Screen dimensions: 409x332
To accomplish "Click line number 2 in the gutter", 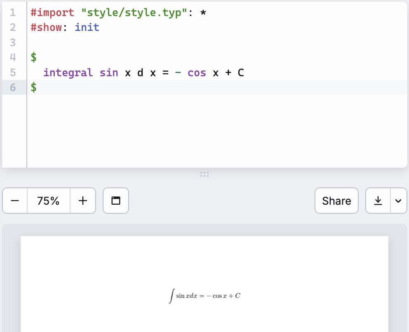I will (13, 27).
